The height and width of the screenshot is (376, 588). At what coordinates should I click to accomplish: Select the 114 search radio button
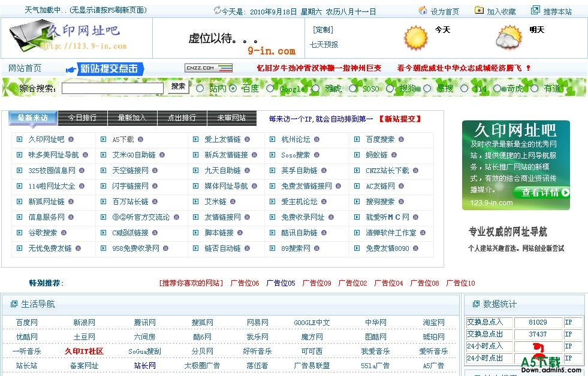(465, 89)
